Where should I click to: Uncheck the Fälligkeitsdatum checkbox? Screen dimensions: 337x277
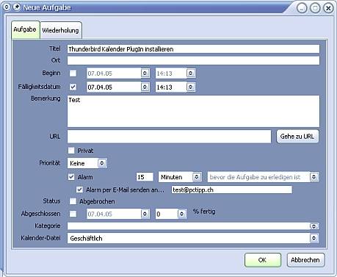point(73,87)
